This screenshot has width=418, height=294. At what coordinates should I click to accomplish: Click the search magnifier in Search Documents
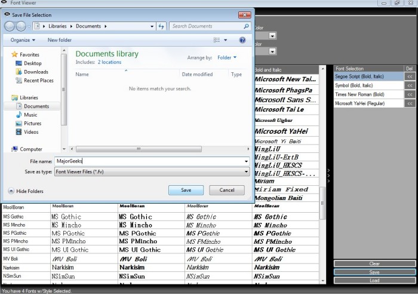tap(246, 26)
